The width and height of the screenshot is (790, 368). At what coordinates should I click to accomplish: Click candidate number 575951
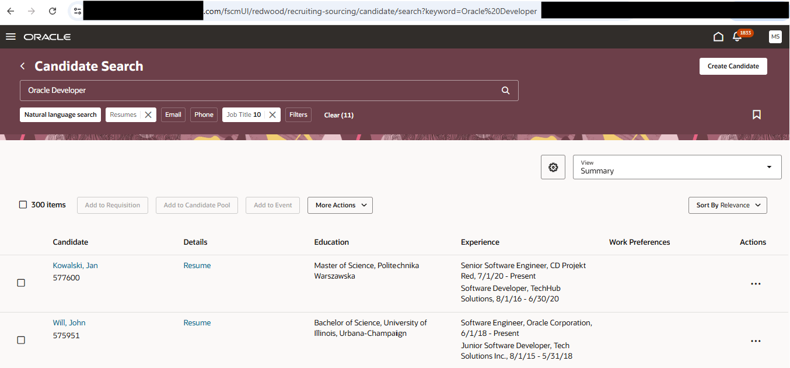point(66,335)
